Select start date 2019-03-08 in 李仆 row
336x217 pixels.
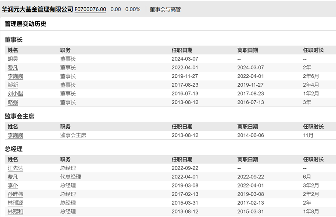click(x=185, y=185)
